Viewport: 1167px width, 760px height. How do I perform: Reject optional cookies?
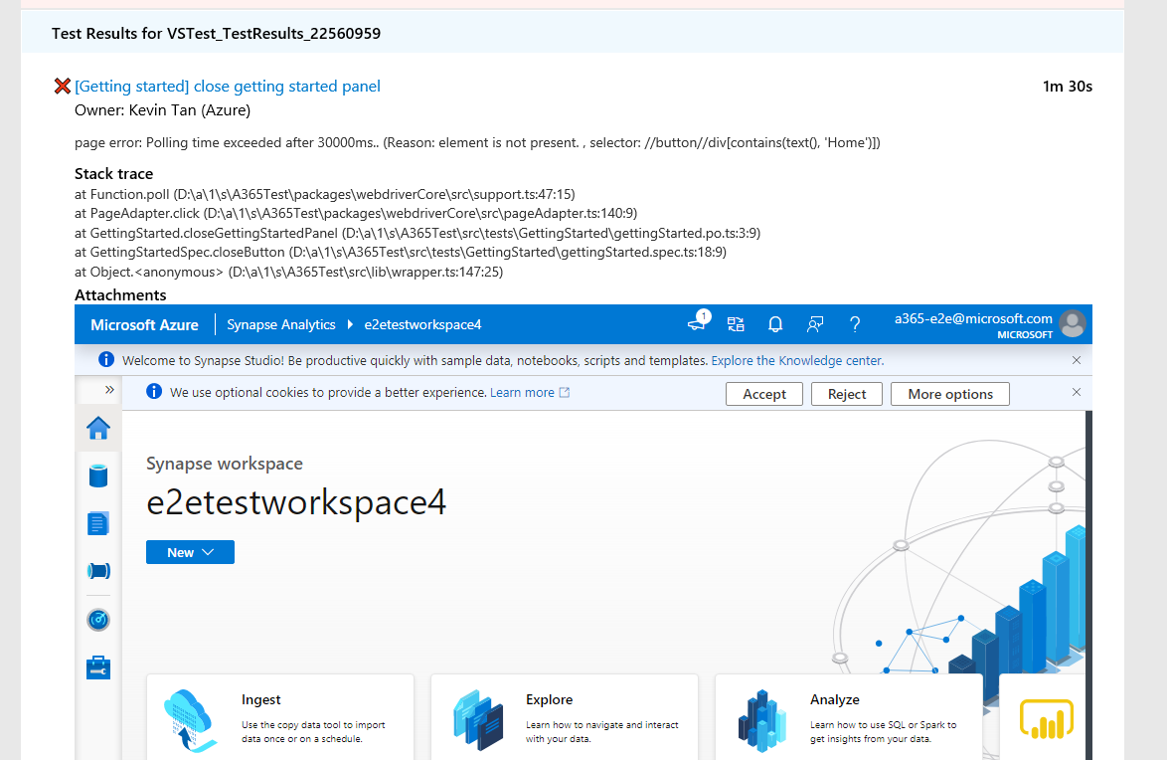(x=847, y=394)
